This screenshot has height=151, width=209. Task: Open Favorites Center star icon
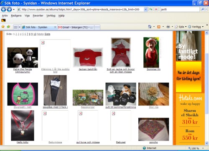(x=3, y=27)
